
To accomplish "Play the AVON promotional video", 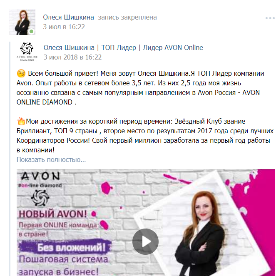I will point(145,241).
